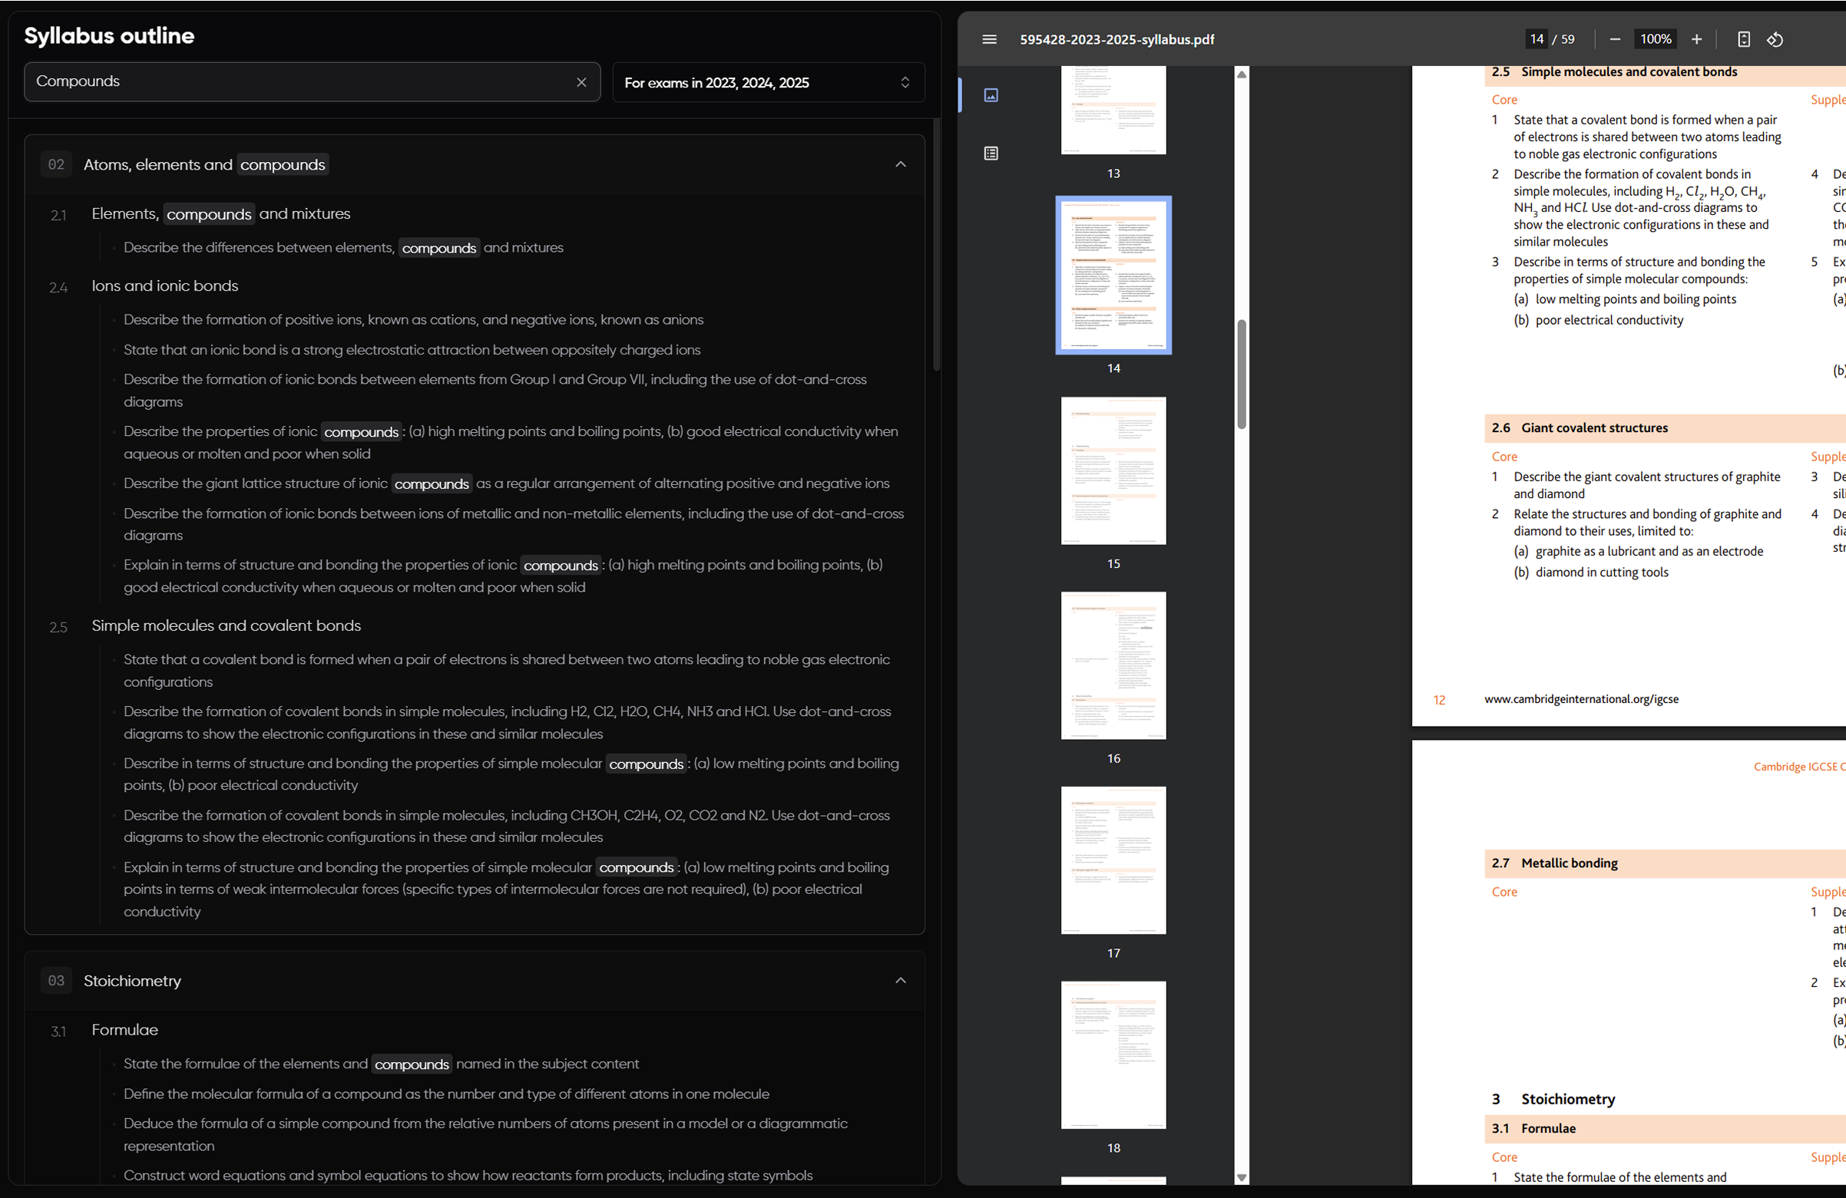Viewport: 1846px width, 1198px height.
Task: Zoom out the PDF with minus icon
Action: [1615, 40]
